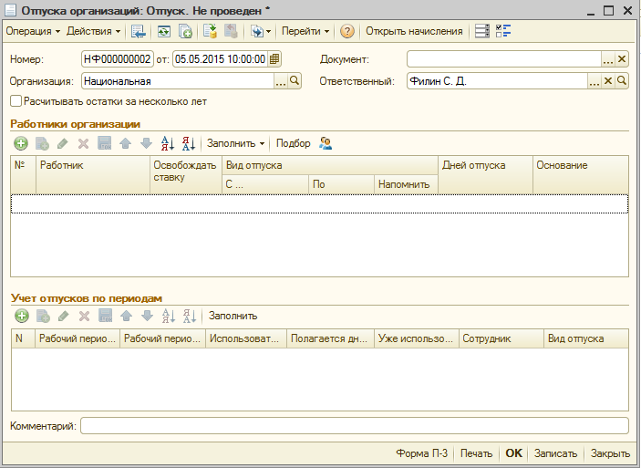Add a row in Учет отпусков по периодам

[x=22, y=316]
